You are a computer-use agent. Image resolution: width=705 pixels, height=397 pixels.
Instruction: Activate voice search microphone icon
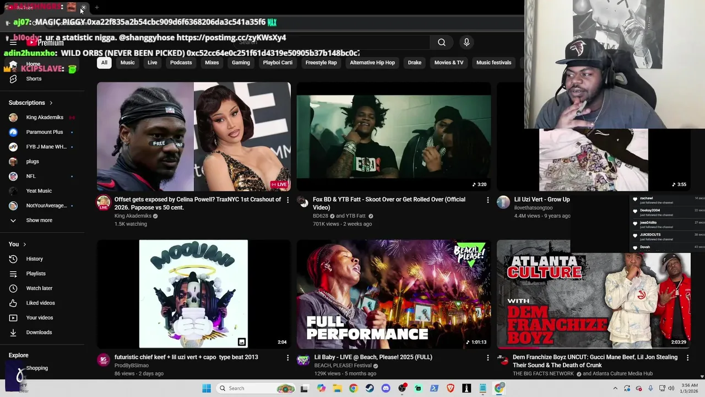click(467, 42)
